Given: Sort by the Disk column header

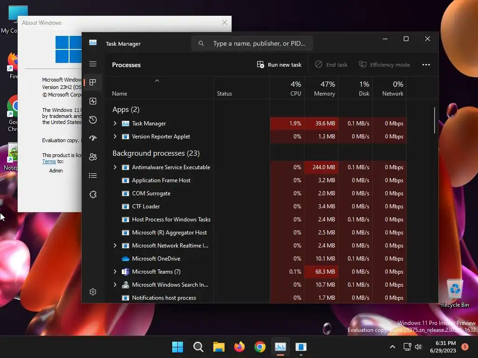Looking at the screenshot, I should 355,88.
